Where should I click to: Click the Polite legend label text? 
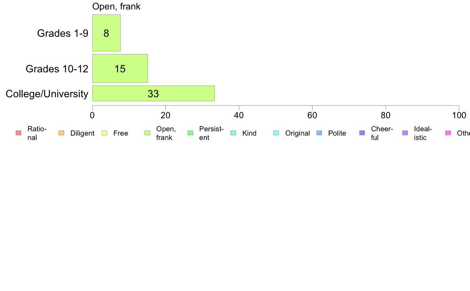click(x=337, y=133)
